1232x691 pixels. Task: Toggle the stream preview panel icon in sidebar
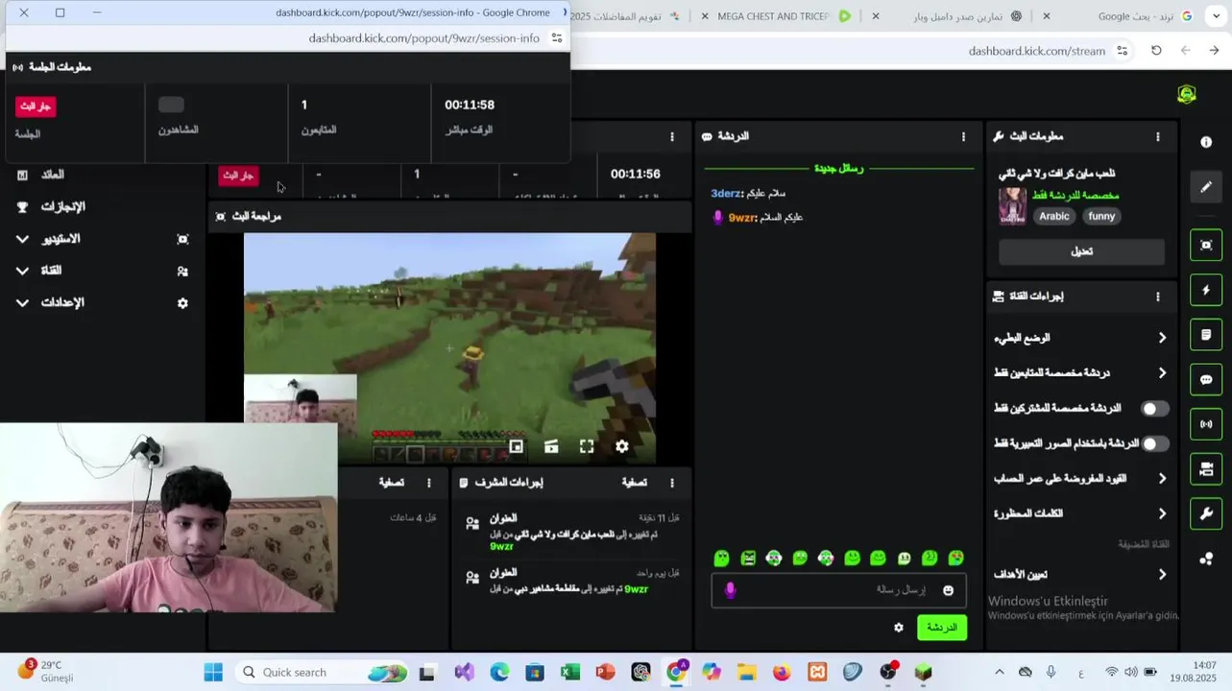click(1206, 246)
